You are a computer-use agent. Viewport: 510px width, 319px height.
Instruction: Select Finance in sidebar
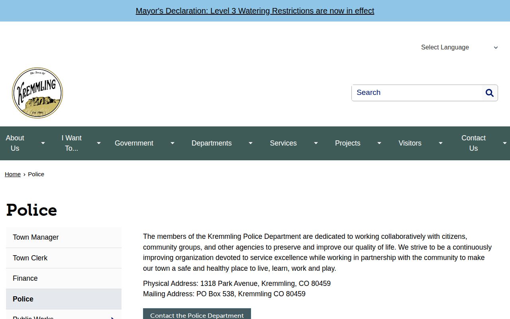(x=64, y=278)
